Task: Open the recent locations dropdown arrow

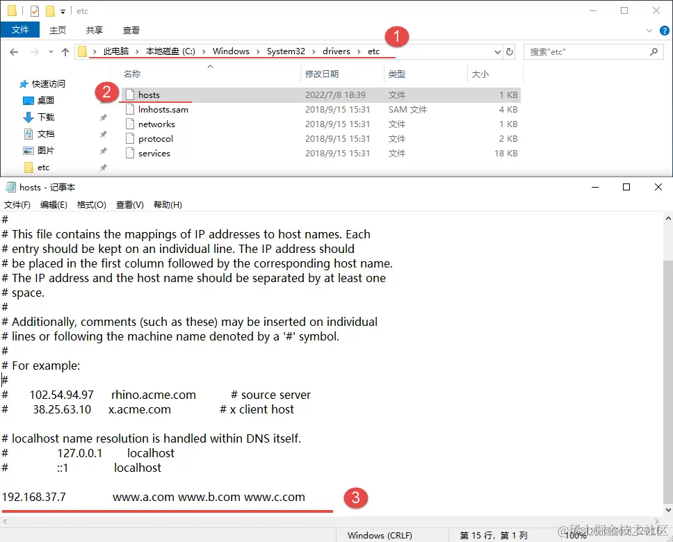Action: click(51, 52)
